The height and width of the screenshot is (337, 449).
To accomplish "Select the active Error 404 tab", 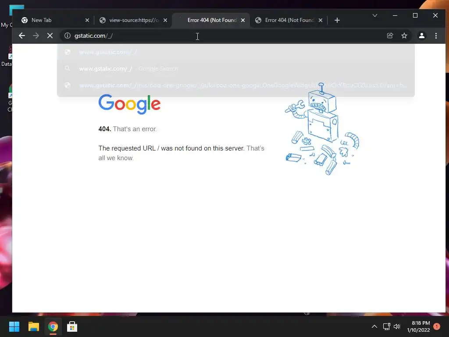I will tap(211, 20).
